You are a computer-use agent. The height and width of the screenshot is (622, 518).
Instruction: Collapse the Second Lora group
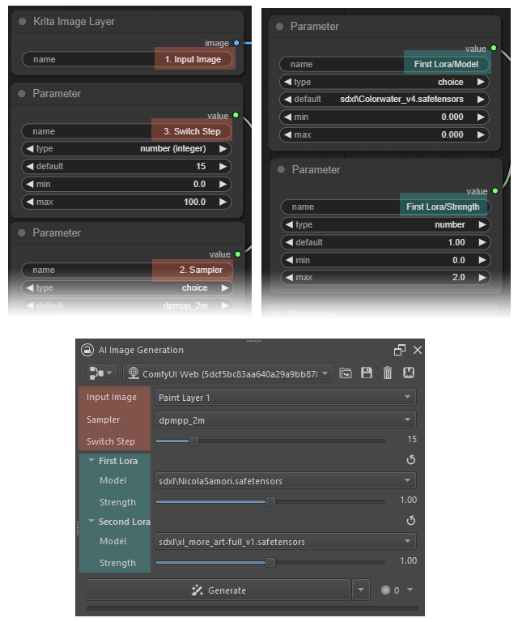coord(91,521)
